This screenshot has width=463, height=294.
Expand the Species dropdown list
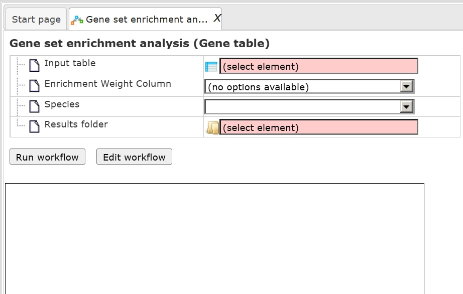[407, 107]
